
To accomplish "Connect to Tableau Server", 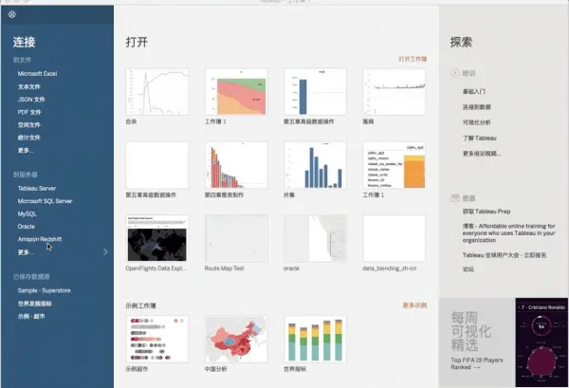I will point(37,189).
